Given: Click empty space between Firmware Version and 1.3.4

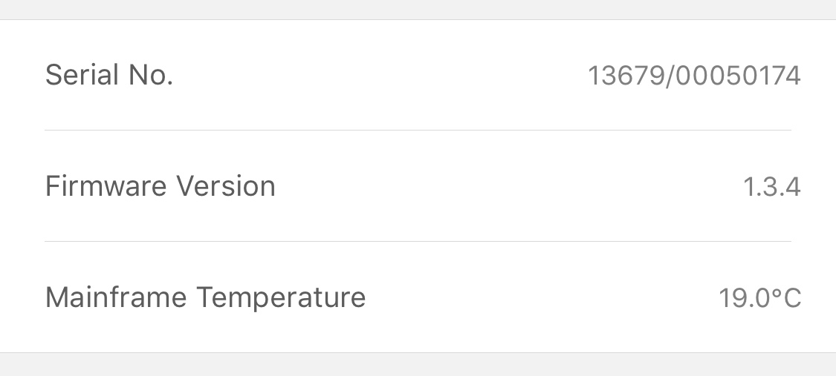Looking at the screenshot, I should [x=505, y=187].
